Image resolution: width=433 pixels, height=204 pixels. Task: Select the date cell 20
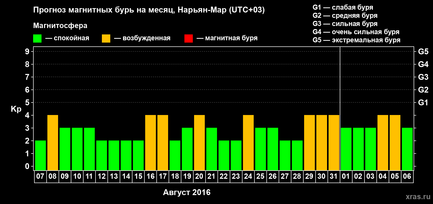pos(199,176)
